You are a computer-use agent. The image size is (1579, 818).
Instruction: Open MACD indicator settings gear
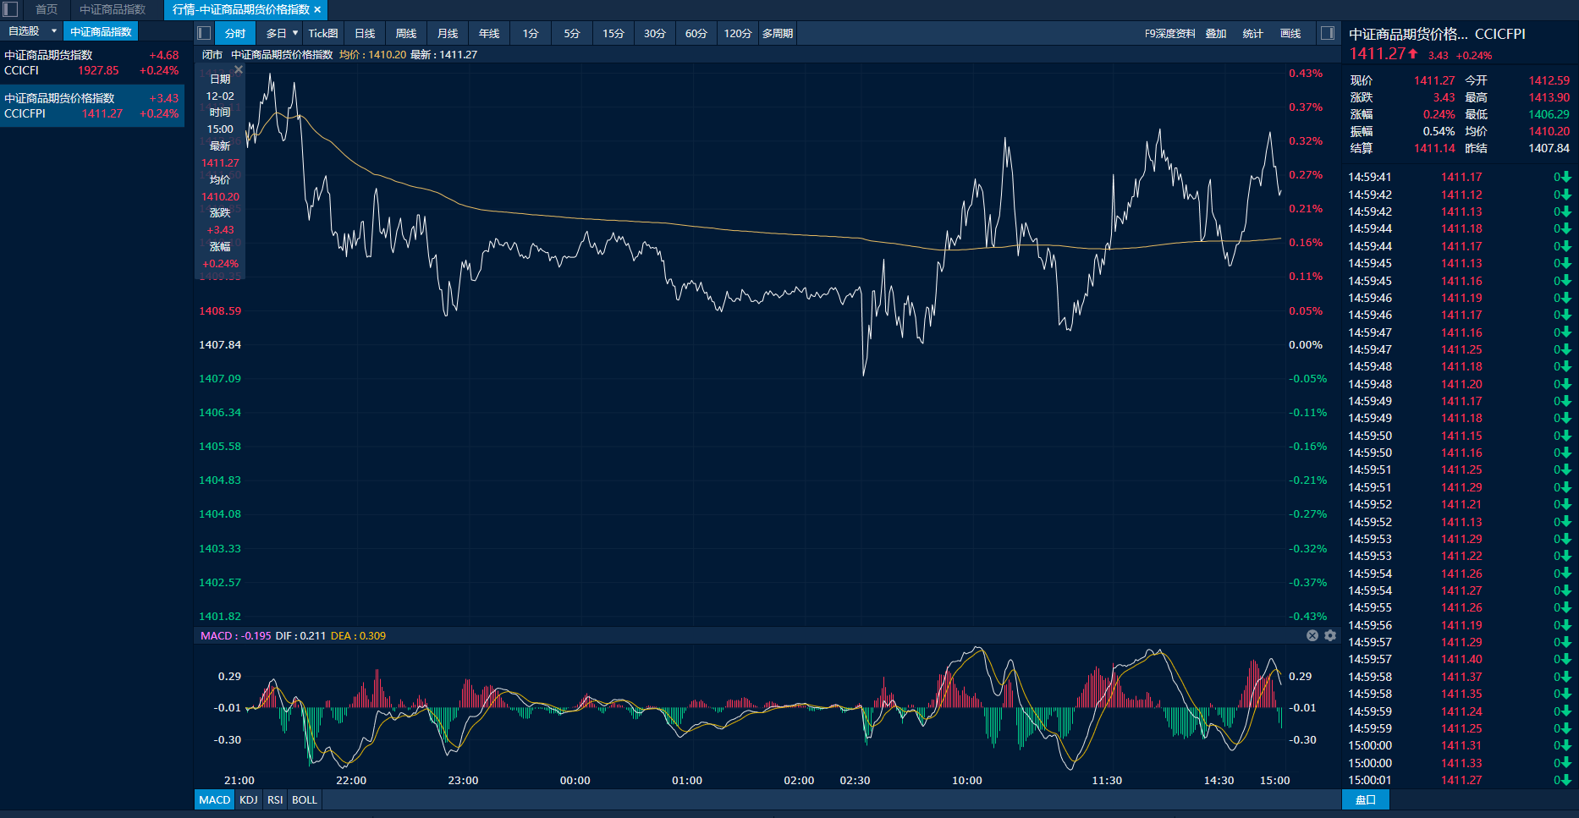pyautogui.click(x=1330, y=635)
